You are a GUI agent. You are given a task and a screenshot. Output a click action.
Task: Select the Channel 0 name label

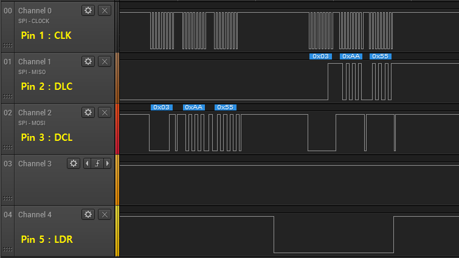click(x=35, y=11)
